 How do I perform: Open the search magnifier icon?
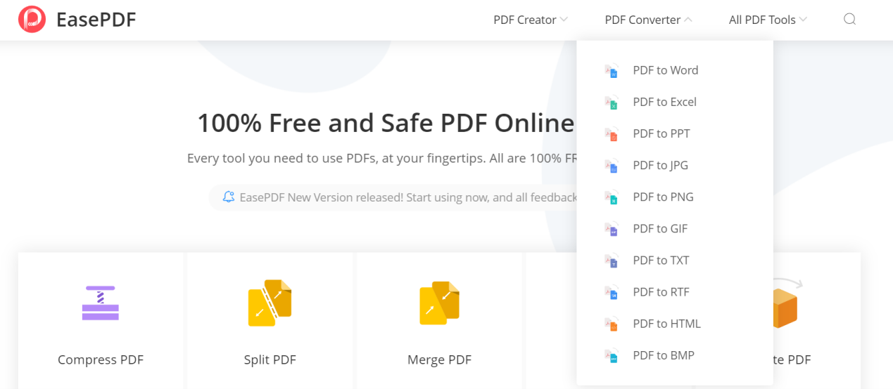(x=849, y=20)
